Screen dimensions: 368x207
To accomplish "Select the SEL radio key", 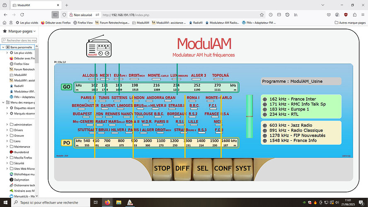I will click(x=203, y=169).
